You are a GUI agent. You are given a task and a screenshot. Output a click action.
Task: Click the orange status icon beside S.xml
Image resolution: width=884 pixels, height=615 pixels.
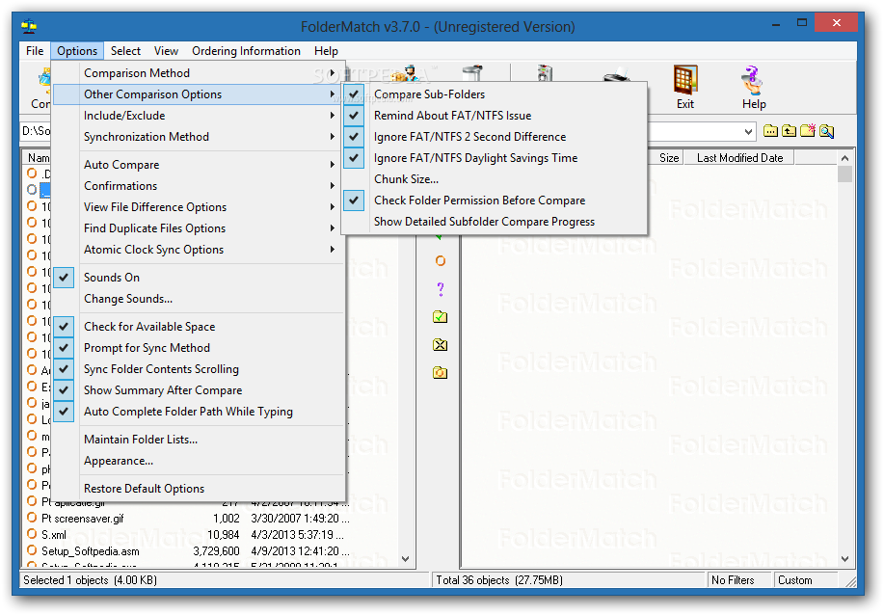point(32,534)
